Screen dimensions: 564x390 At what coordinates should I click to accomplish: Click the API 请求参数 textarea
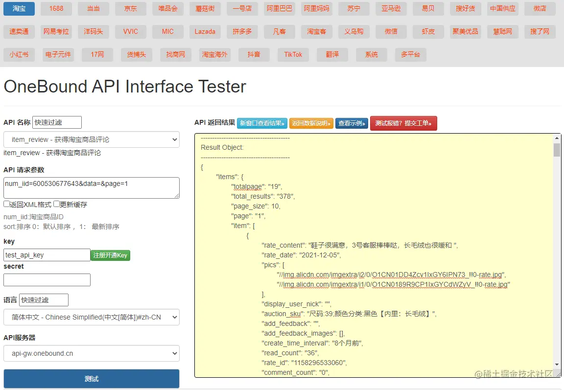coord(92,187)
